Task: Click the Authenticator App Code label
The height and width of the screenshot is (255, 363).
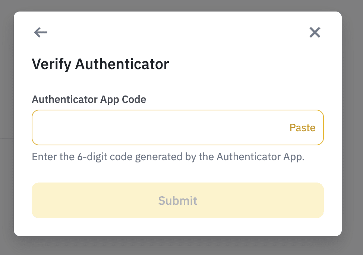Action: [x=89, y=99]
